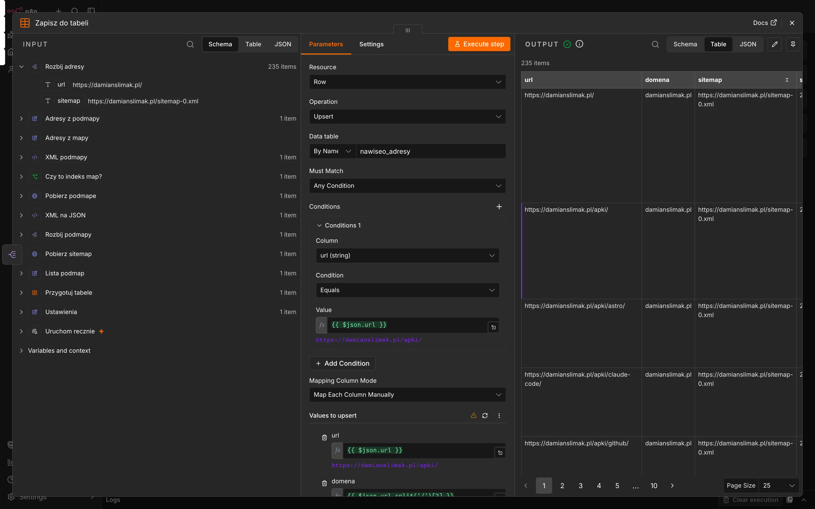Go to the next output page arrow

(x=672, y=485)
